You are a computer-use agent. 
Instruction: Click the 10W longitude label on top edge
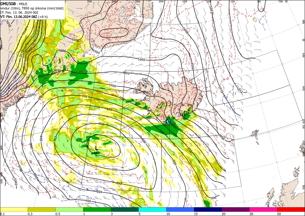pyautogui.click(x=209, y=2)
